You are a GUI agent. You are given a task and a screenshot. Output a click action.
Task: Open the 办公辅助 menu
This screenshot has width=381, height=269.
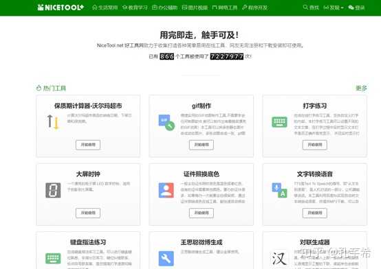[x=165, y=8]
